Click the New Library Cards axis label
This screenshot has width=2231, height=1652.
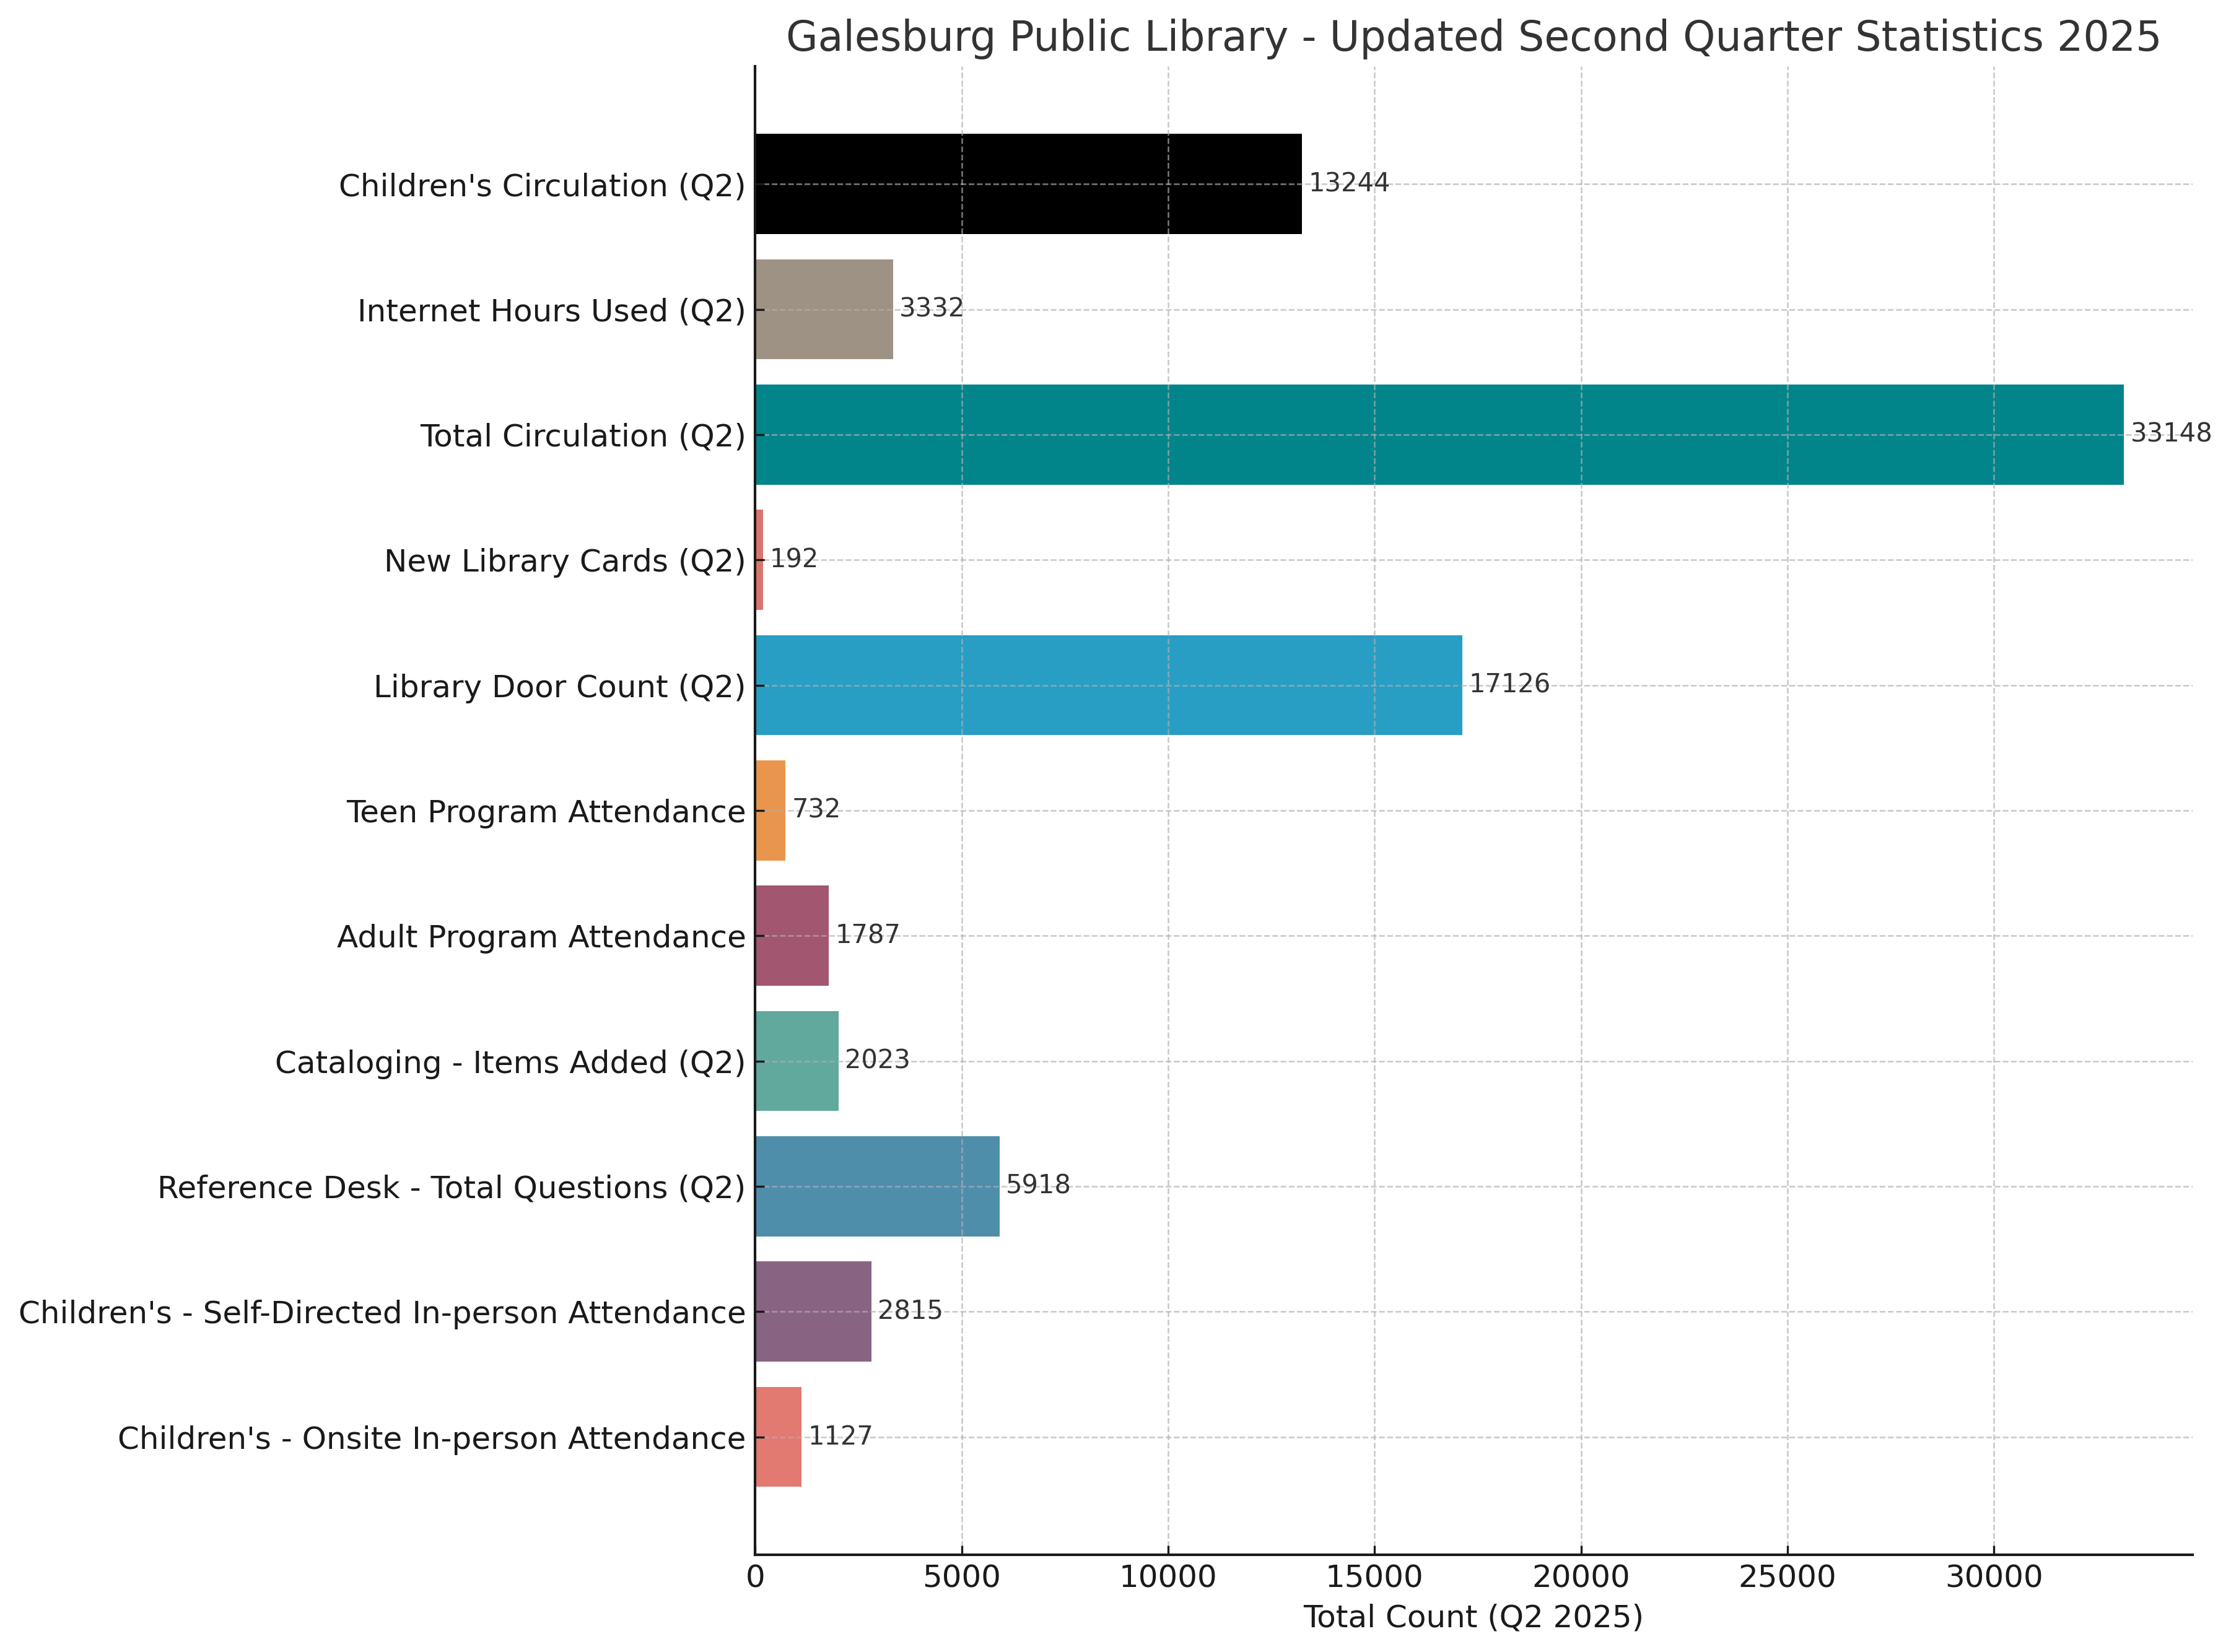tap(564, 561)
